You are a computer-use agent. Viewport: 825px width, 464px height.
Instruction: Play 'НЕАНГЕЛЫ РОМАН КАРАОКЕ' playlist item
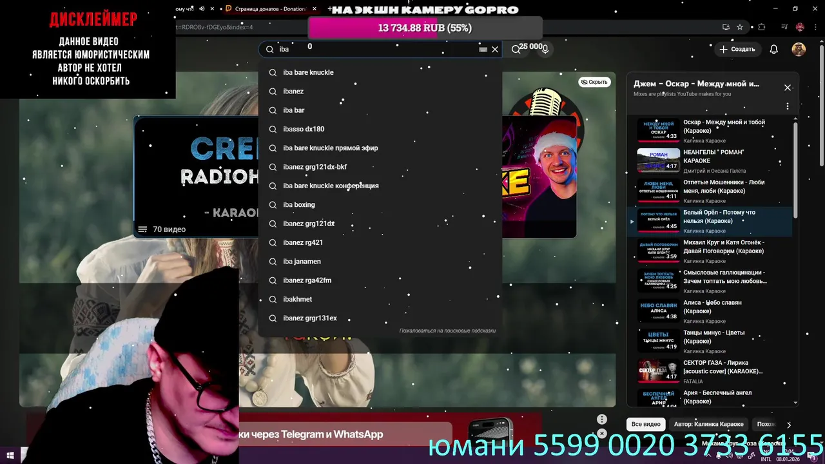point(710,160)
